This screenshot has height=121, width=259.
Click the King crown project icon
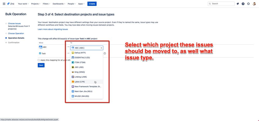click(73, 72)
